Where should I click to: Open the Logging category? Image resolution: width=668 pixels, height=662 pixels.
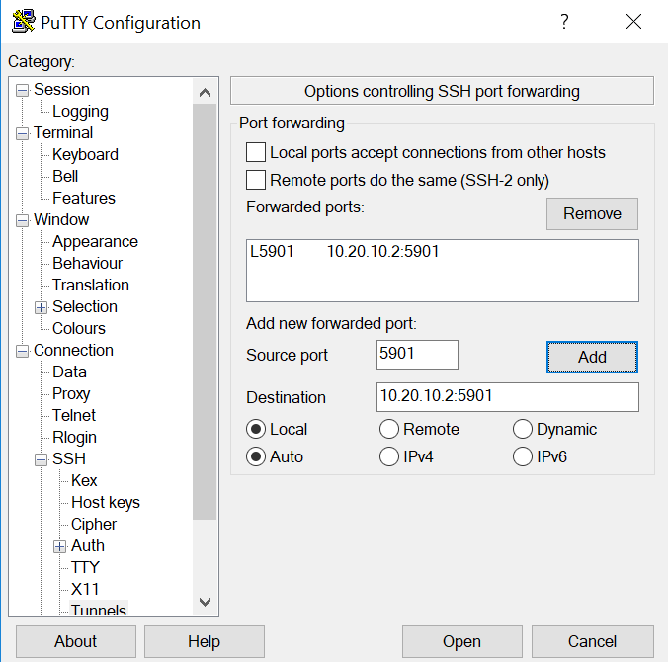(x=80, y=112)
